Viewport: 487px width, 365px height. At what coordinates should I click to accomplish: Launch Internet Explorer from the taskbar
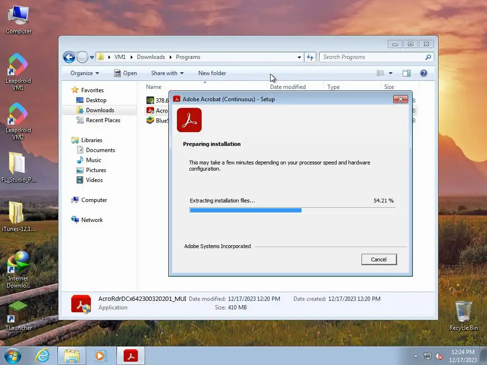coord(42,355)
